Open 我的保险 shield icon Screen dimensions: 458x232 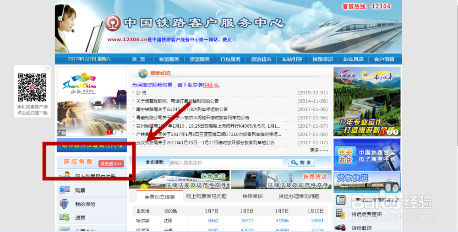click(64, 204)
